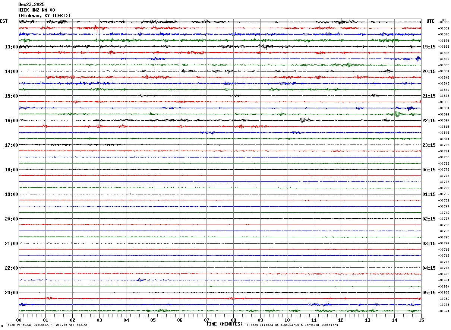Click the DC offset value '-30868'
This screenshot has height=330, width=451.
[444, 47]
